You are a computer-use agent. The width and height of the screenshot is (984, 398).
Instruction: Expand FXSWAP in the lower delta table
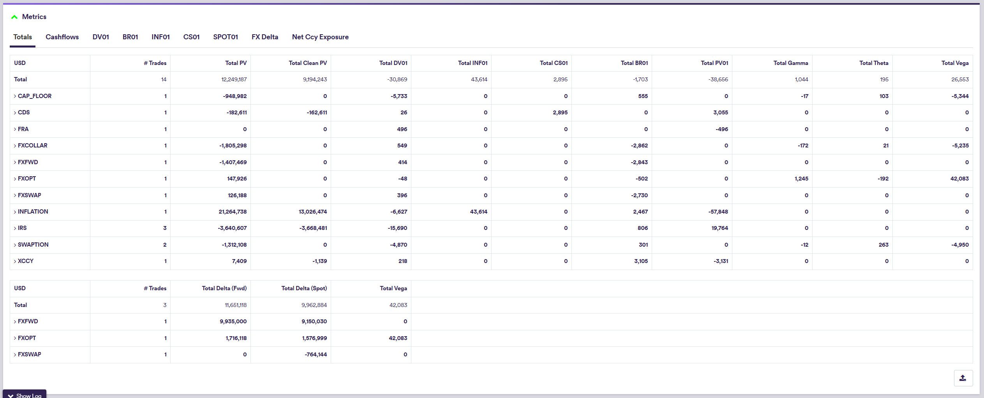15,354
